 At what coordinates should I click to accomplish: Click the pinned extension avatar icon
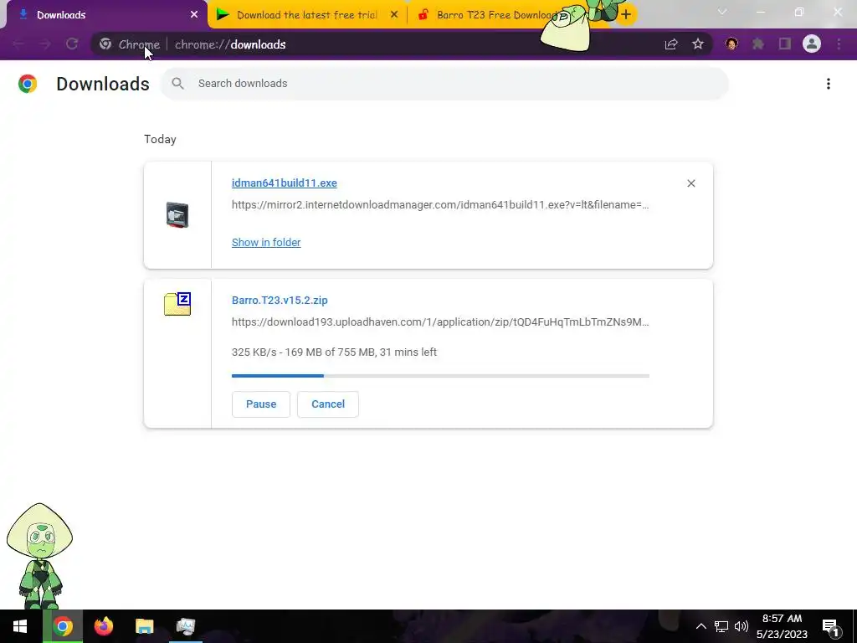731,44
